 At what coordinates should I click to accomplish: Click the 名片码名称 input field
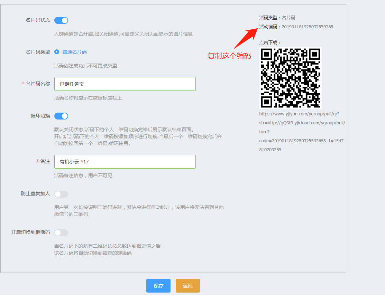(x=125, y=84)
